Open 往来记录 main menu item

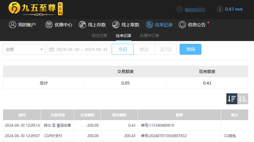[x=164, y=25]
